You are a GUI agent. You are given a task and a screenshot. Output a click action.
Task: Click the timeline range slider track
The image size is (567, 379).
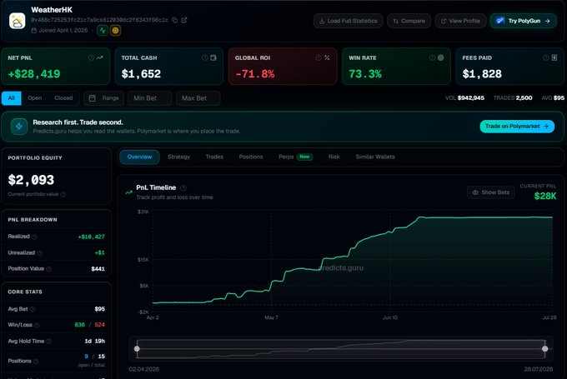click(x=341, y=349)
